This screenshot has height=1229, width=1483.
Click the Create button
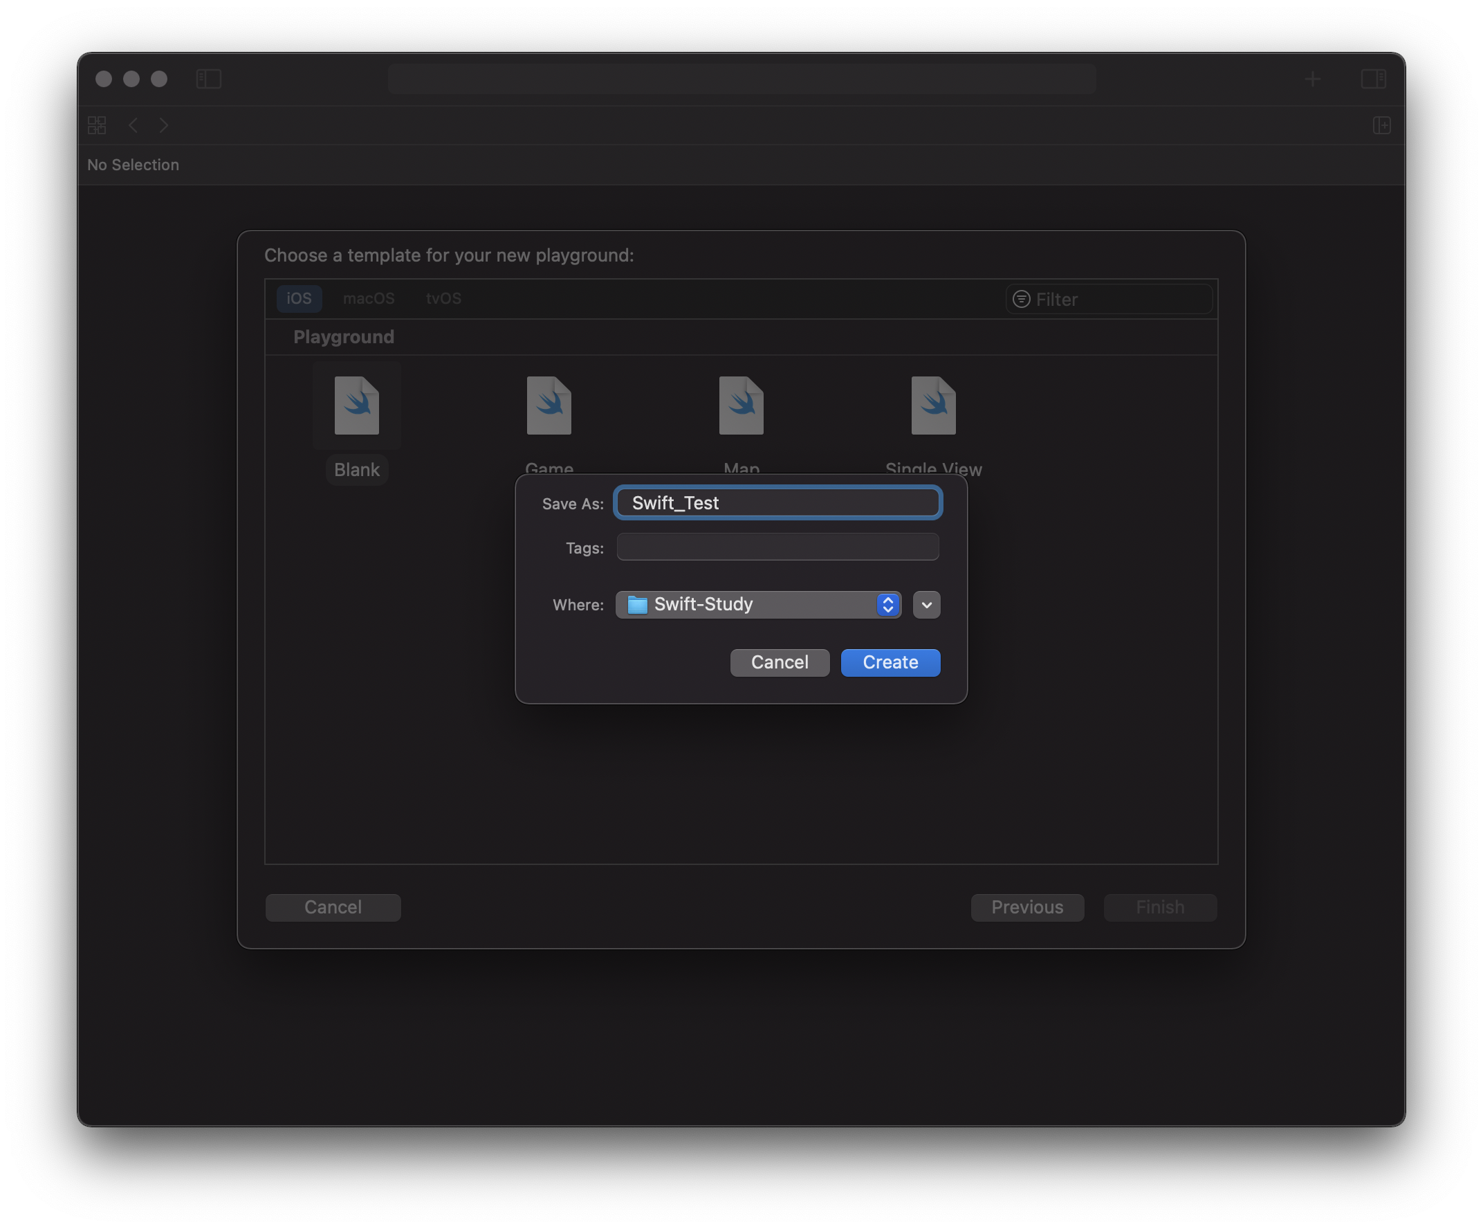pyautogui.click(x=890, y=662)
